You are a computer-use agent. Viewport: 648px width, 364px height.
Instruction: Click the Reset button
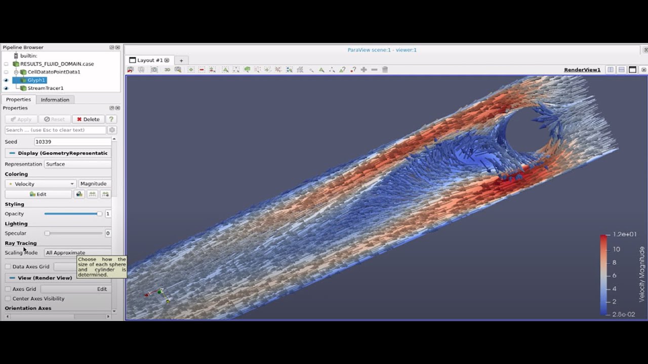[54, 119]
